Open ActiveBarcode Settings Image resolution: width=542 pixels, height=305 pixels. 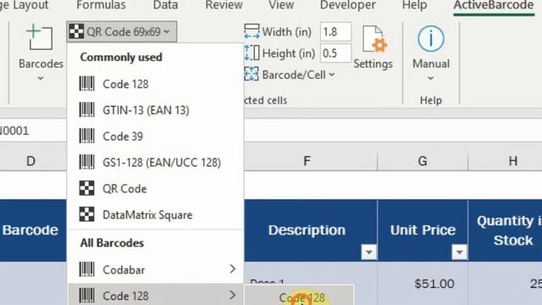click(373, 47)
